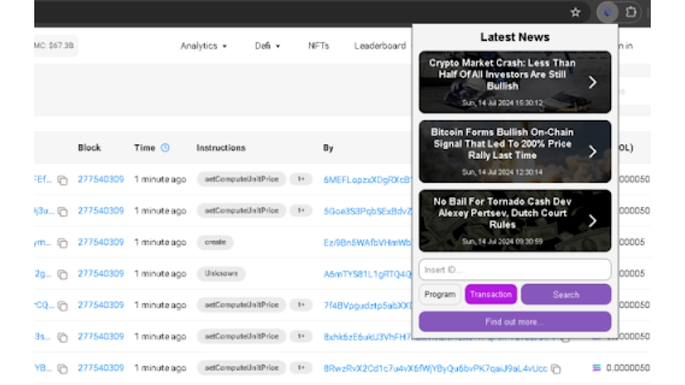Open transaction signature link YB...
The image size is (685, 385).
pos(42,367)
